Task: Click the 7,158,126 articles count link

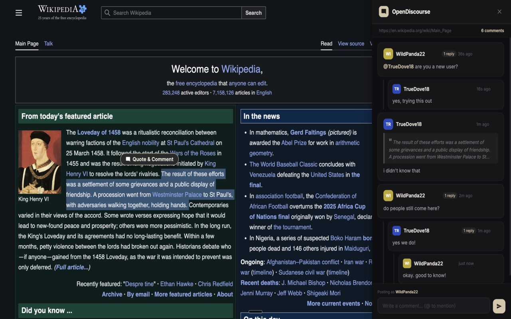Action: click(x=223, y=93)
